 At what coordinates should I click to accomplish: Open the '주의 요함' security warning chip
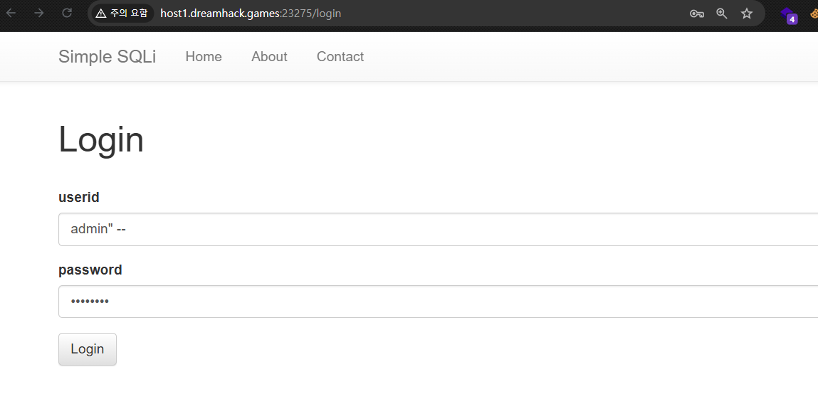pos(122,14)
